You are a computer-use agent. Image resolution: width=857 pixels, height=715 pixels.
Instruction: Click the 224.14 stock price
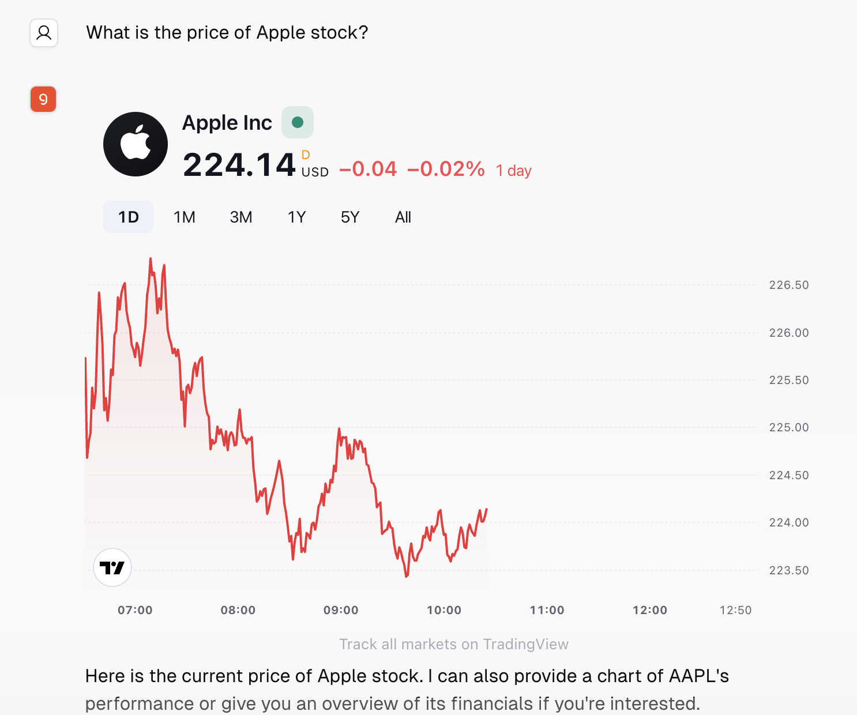tap(239, 165)
